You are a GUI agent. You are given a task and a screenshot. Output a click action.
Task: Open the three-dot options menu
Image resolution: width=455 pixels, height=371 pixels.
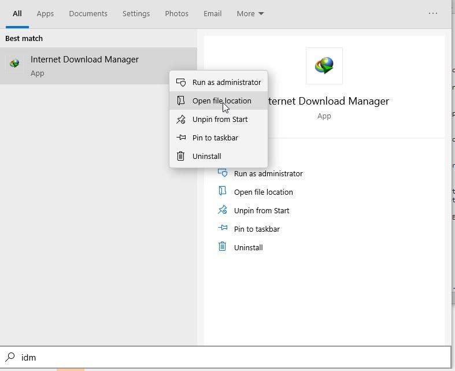pyautogui.click(x=433, y=13)
